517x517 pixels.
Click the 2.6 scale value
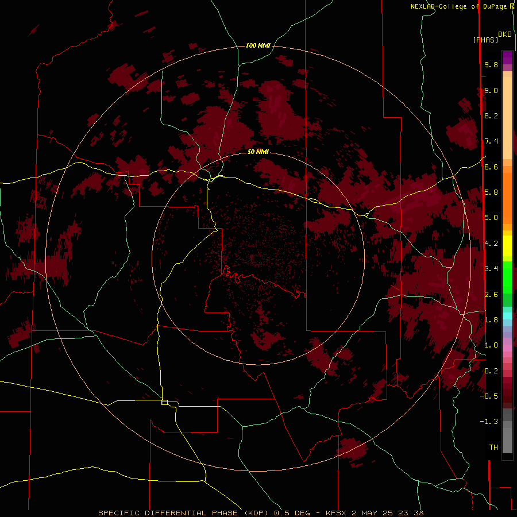tap(491, 295)
